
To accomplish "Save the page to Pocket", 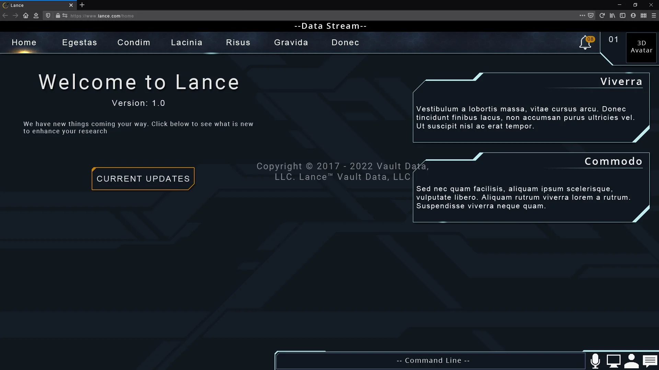I will (591, 15).
